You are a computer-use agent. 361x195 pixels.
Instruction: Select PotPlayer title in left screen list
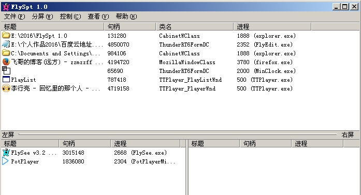click(x=25, y=162)
